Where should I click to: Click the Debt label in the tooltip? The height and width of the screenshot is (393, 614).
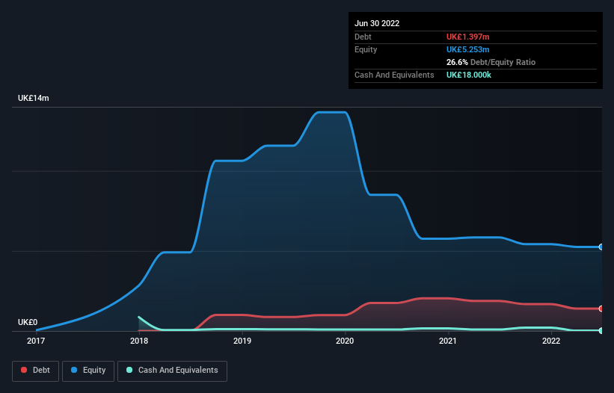[x=363, y=37]
